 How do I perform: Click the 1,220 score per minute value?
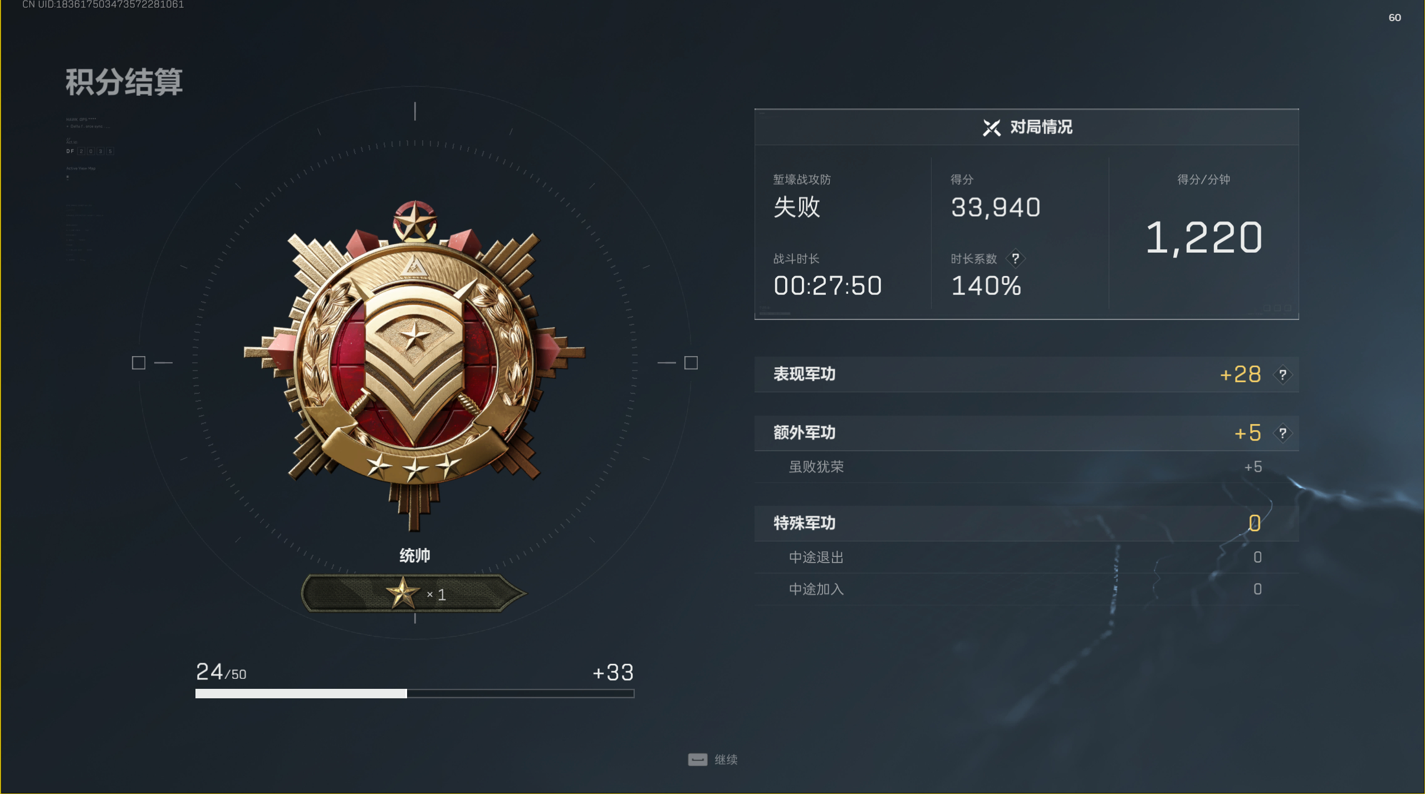pos(1203,238)
